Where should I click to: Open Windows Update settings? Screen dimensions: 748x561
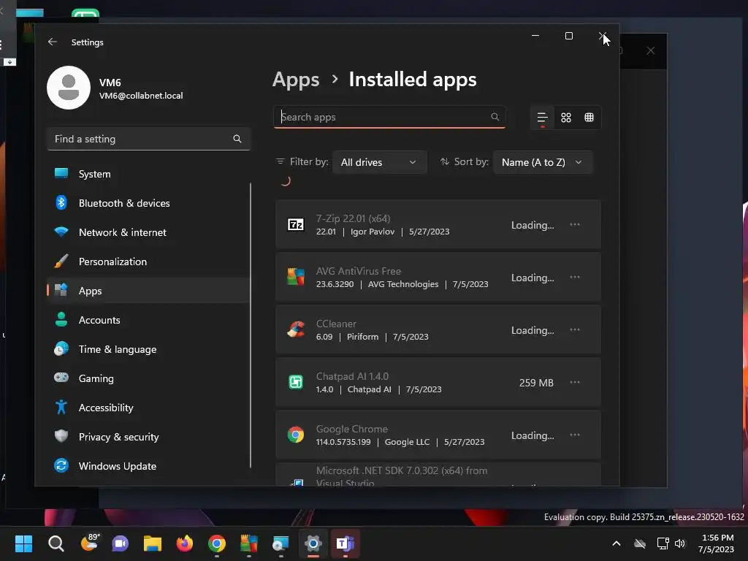148,466
